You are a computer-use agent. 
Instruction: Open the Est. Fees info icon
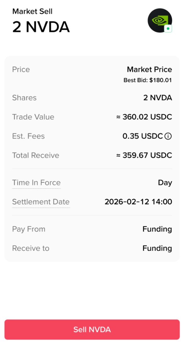click(x=168, y=136)
